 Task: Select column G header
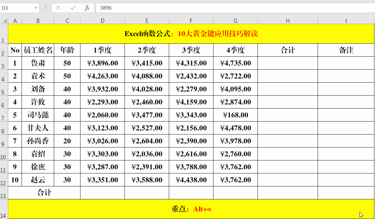[236, 21]
